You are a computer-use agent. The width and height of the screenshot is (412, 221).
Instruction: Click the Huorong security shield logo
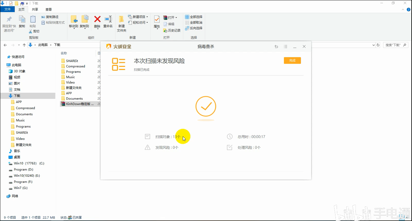108,46
